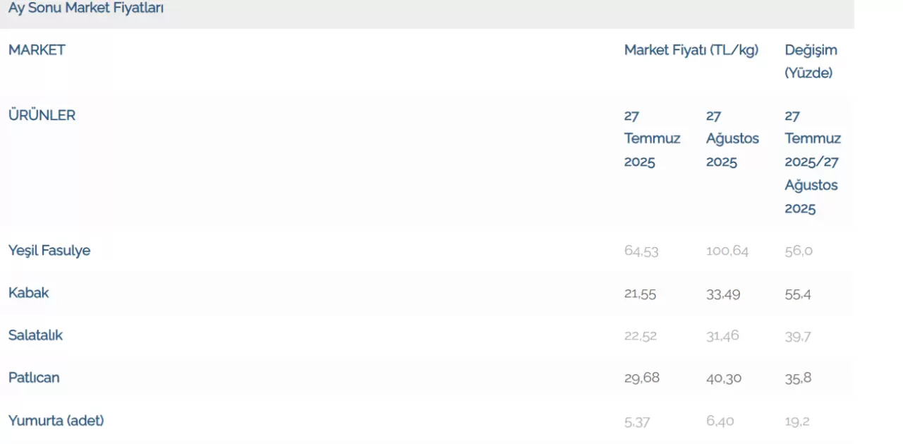Click the Ay Sonu Market Fiyatları title
The image size is (903, 444).
click(86, 8)
